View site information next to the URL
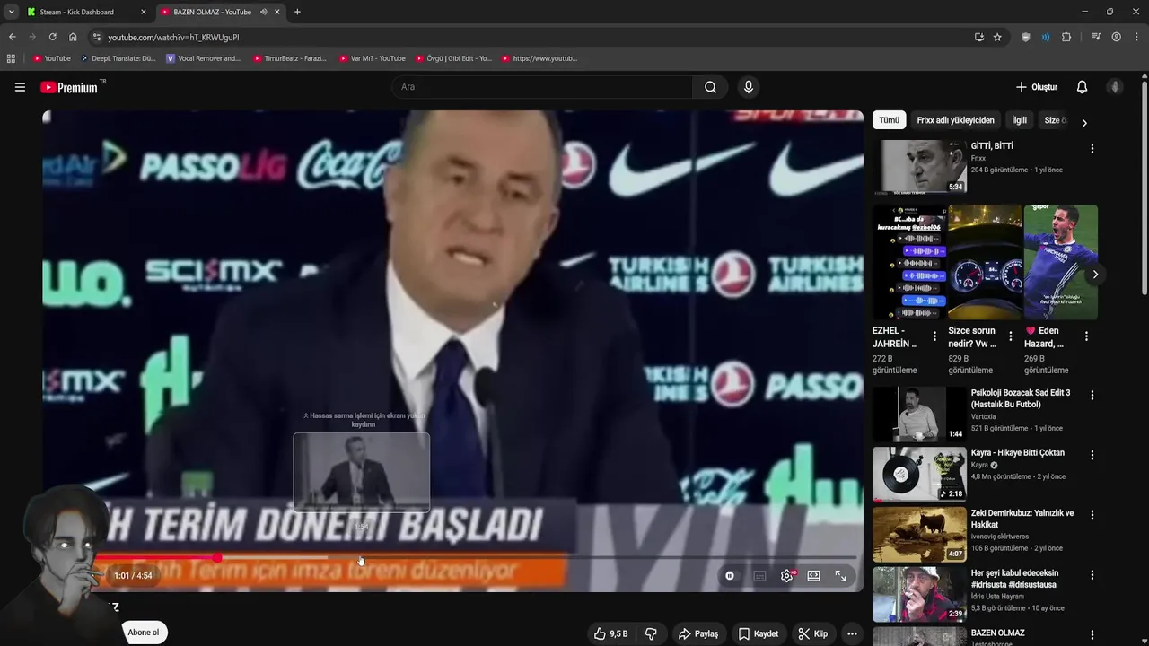This screenshot has height=646, width=1149. click(x=97, y=37)
